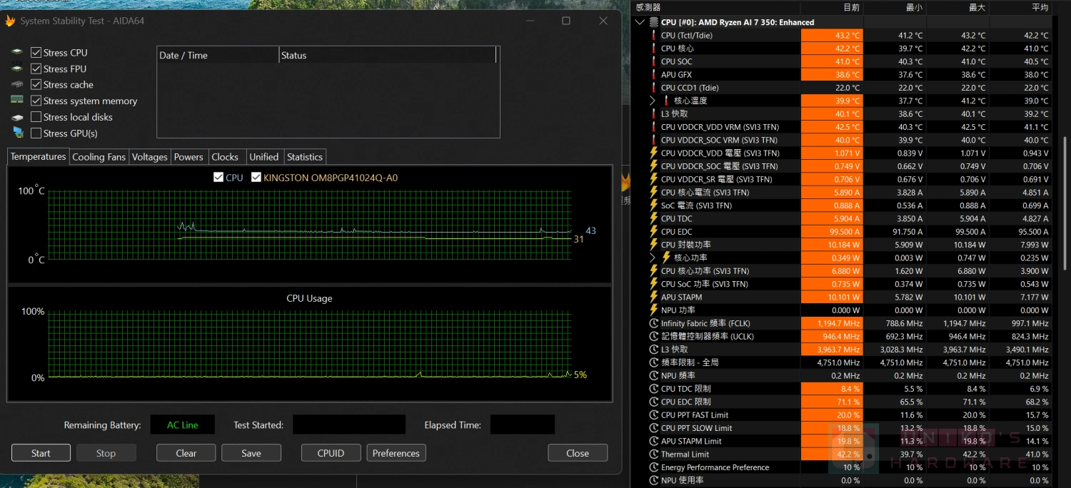Open the Powers tab
Screen dimensions: 1071x488
point(188,157)
